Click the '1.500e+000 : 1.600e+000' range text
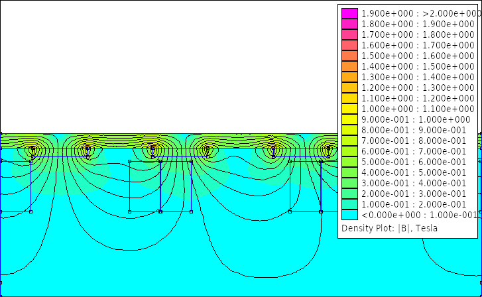The height and width of the screenshot is (297, 482). [418, 56]
